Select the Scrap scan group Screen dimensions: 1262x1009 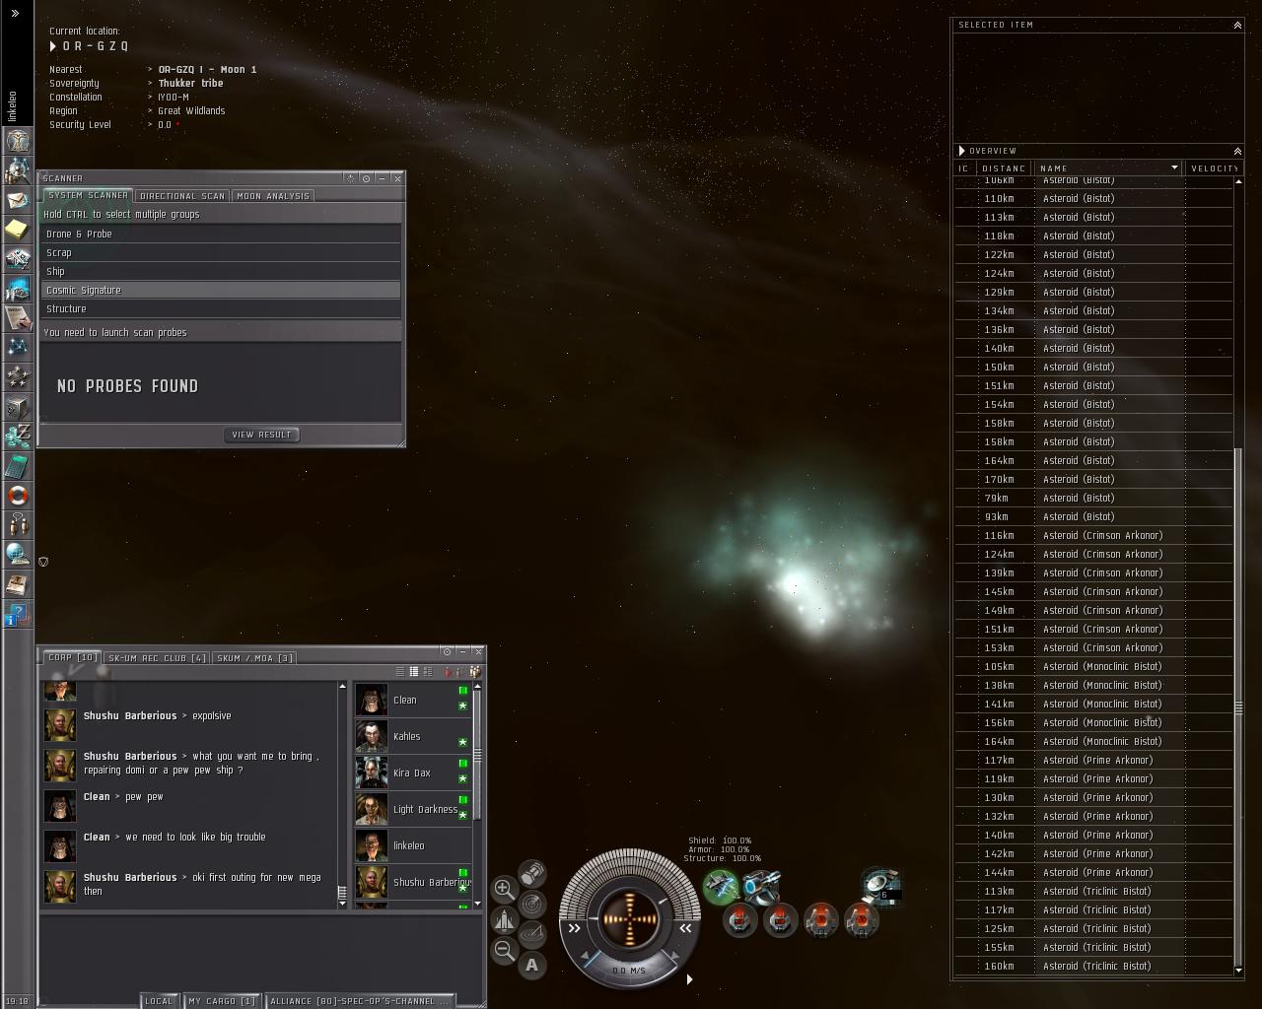tap(221, 252)
